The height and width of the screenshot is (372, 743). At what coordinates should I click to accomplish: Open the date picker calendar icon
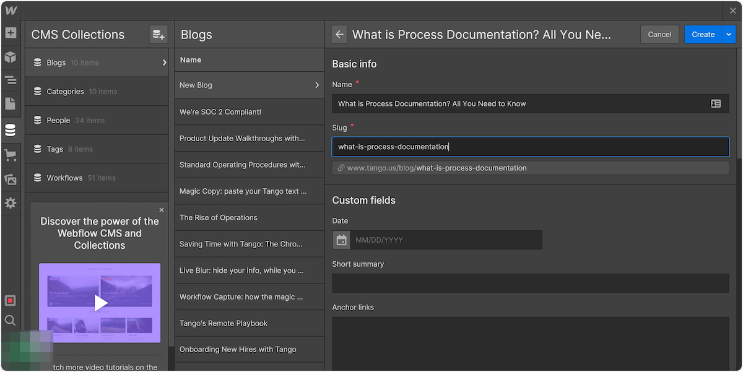click(x=342, y=240)
